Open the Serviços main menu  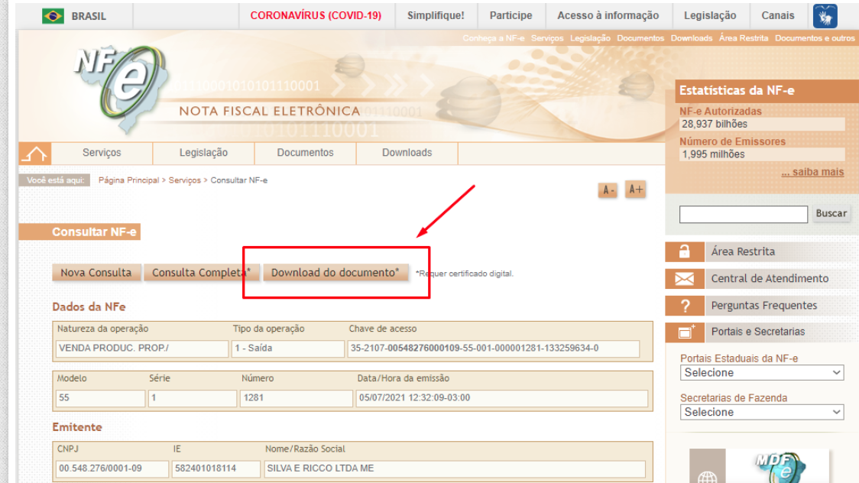click(x=102, y=153)
